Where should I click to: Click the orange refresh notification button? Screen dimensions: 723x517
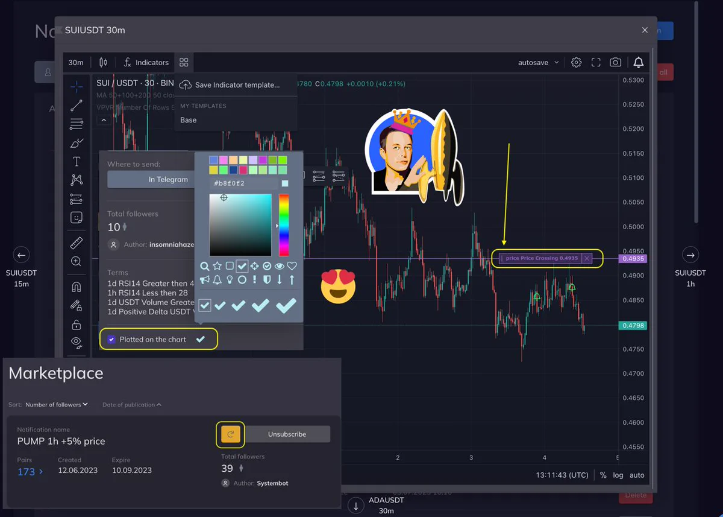tap(230, 434)
